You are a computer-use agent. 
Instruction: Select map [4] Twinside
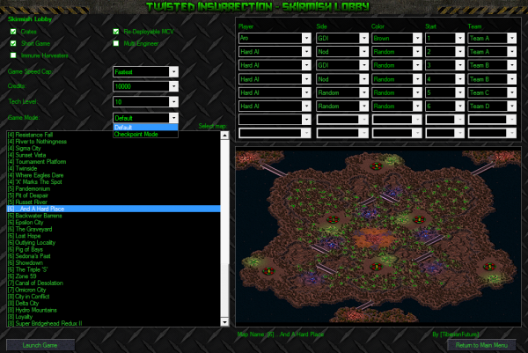pyautogui.click(x=114, y=168)
